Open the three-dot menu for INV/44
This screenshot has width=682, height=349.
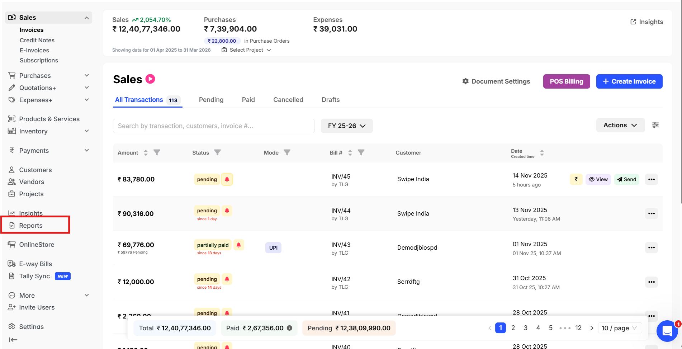(x=651, y=213)
